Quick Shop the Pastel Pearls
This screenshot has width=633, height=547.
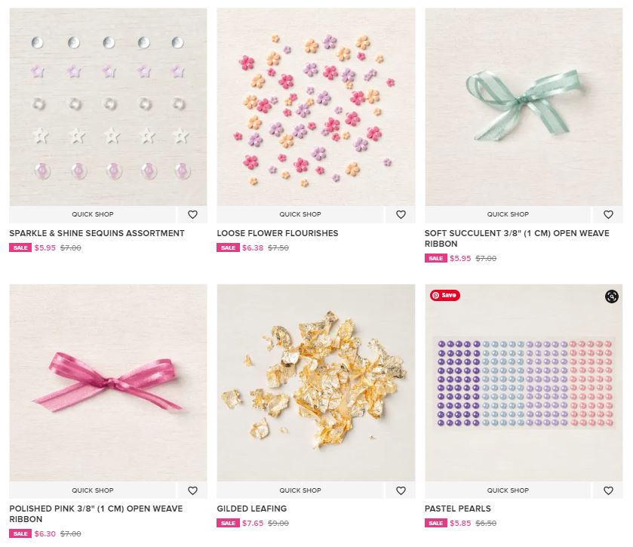[x=508, y=490]
